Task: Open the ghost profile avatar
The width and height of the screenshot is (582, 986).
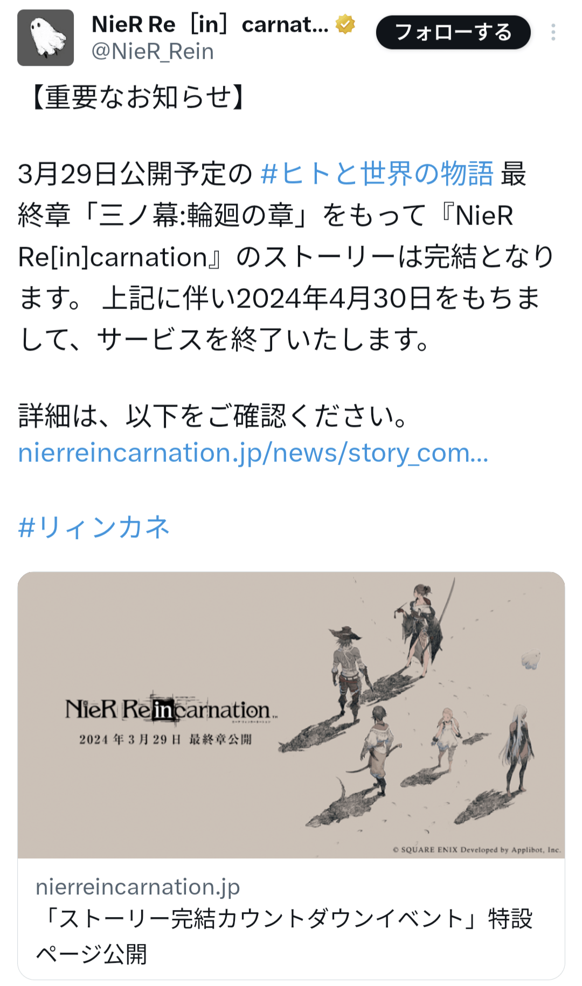Action: 45,38
